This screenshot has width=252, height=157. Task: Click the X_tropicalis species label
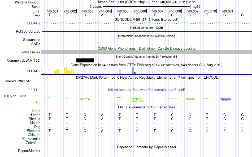(31, 139)
